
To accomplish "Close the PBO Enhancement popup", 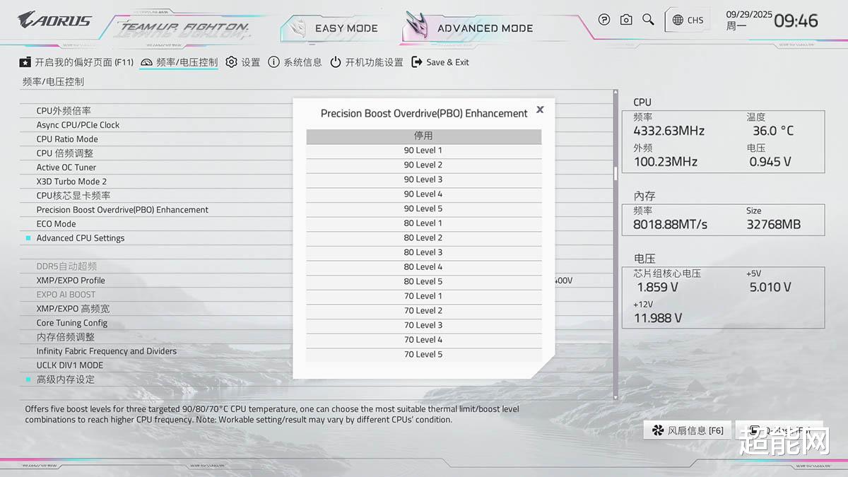I will click(x=540, y=110).
